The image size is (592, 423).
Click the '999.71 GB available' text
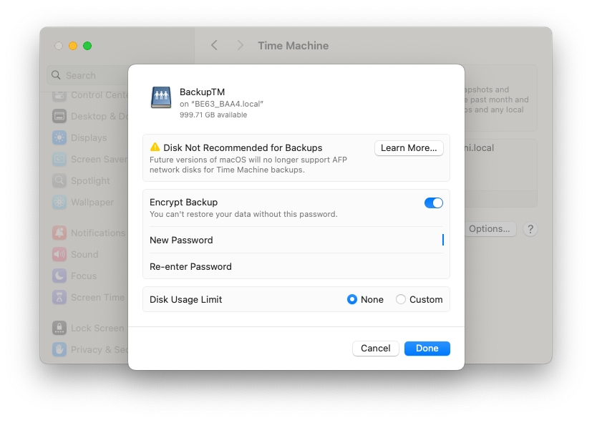pos(213,115)
